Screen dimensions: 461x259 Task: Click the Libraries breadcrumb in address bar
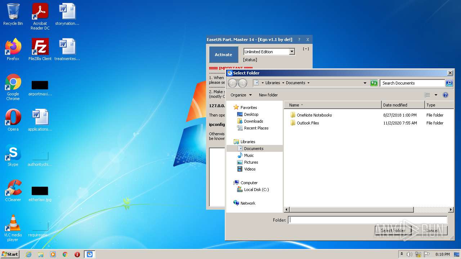(273, 83)
